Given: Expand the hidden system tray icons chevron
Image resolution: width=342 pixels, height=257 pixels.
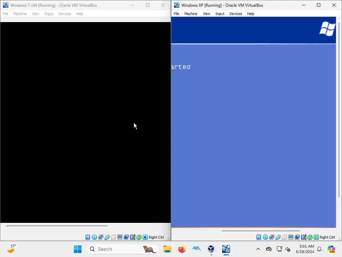Looking at the screenshot, I should [258, 249].
